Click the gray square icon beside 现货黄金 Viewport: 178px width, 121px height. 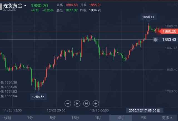[1, 7]
